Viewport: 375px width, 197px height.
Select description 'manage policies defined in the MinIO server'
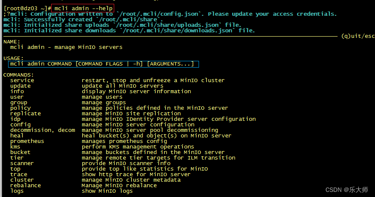[155, 108]
